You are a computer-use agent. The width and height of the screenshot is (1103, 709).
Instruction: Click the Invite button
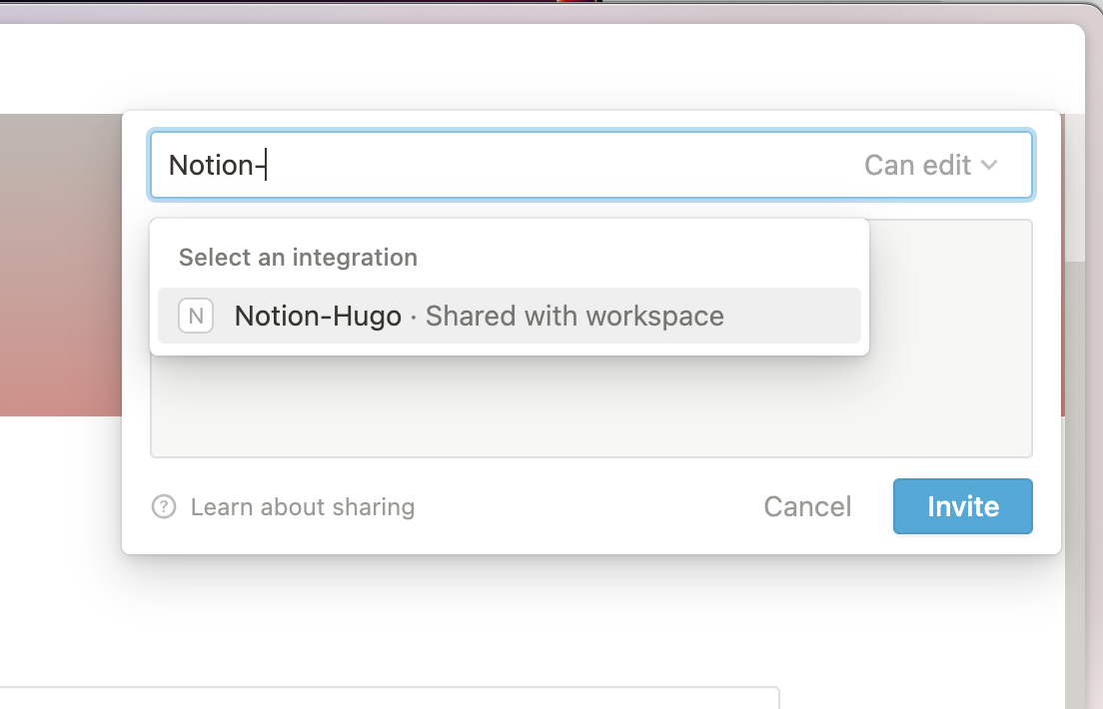point(963,506)
